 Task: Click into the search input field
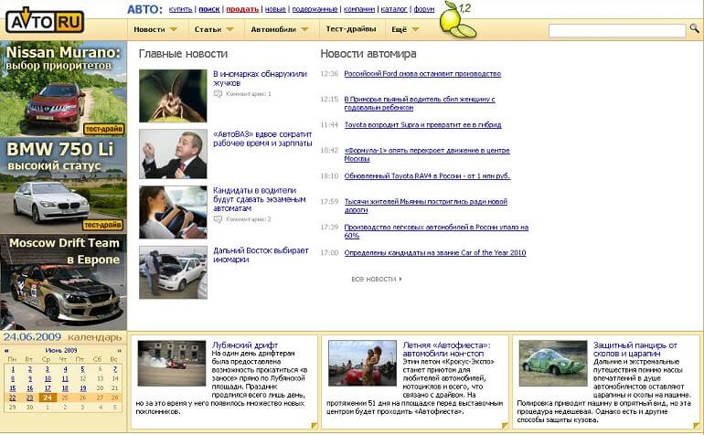[617, 30]
